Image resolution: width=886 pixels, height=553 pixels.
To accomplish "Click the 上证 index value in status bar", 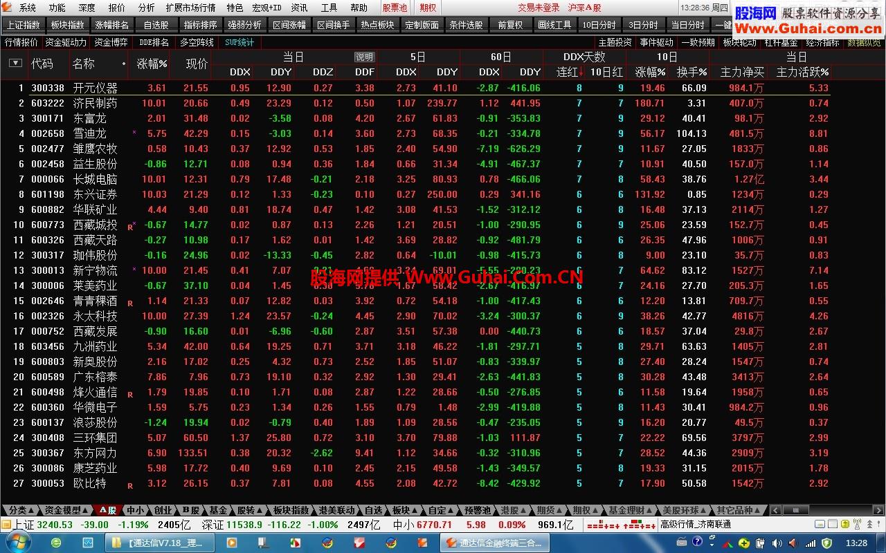I will pos(55,525).
